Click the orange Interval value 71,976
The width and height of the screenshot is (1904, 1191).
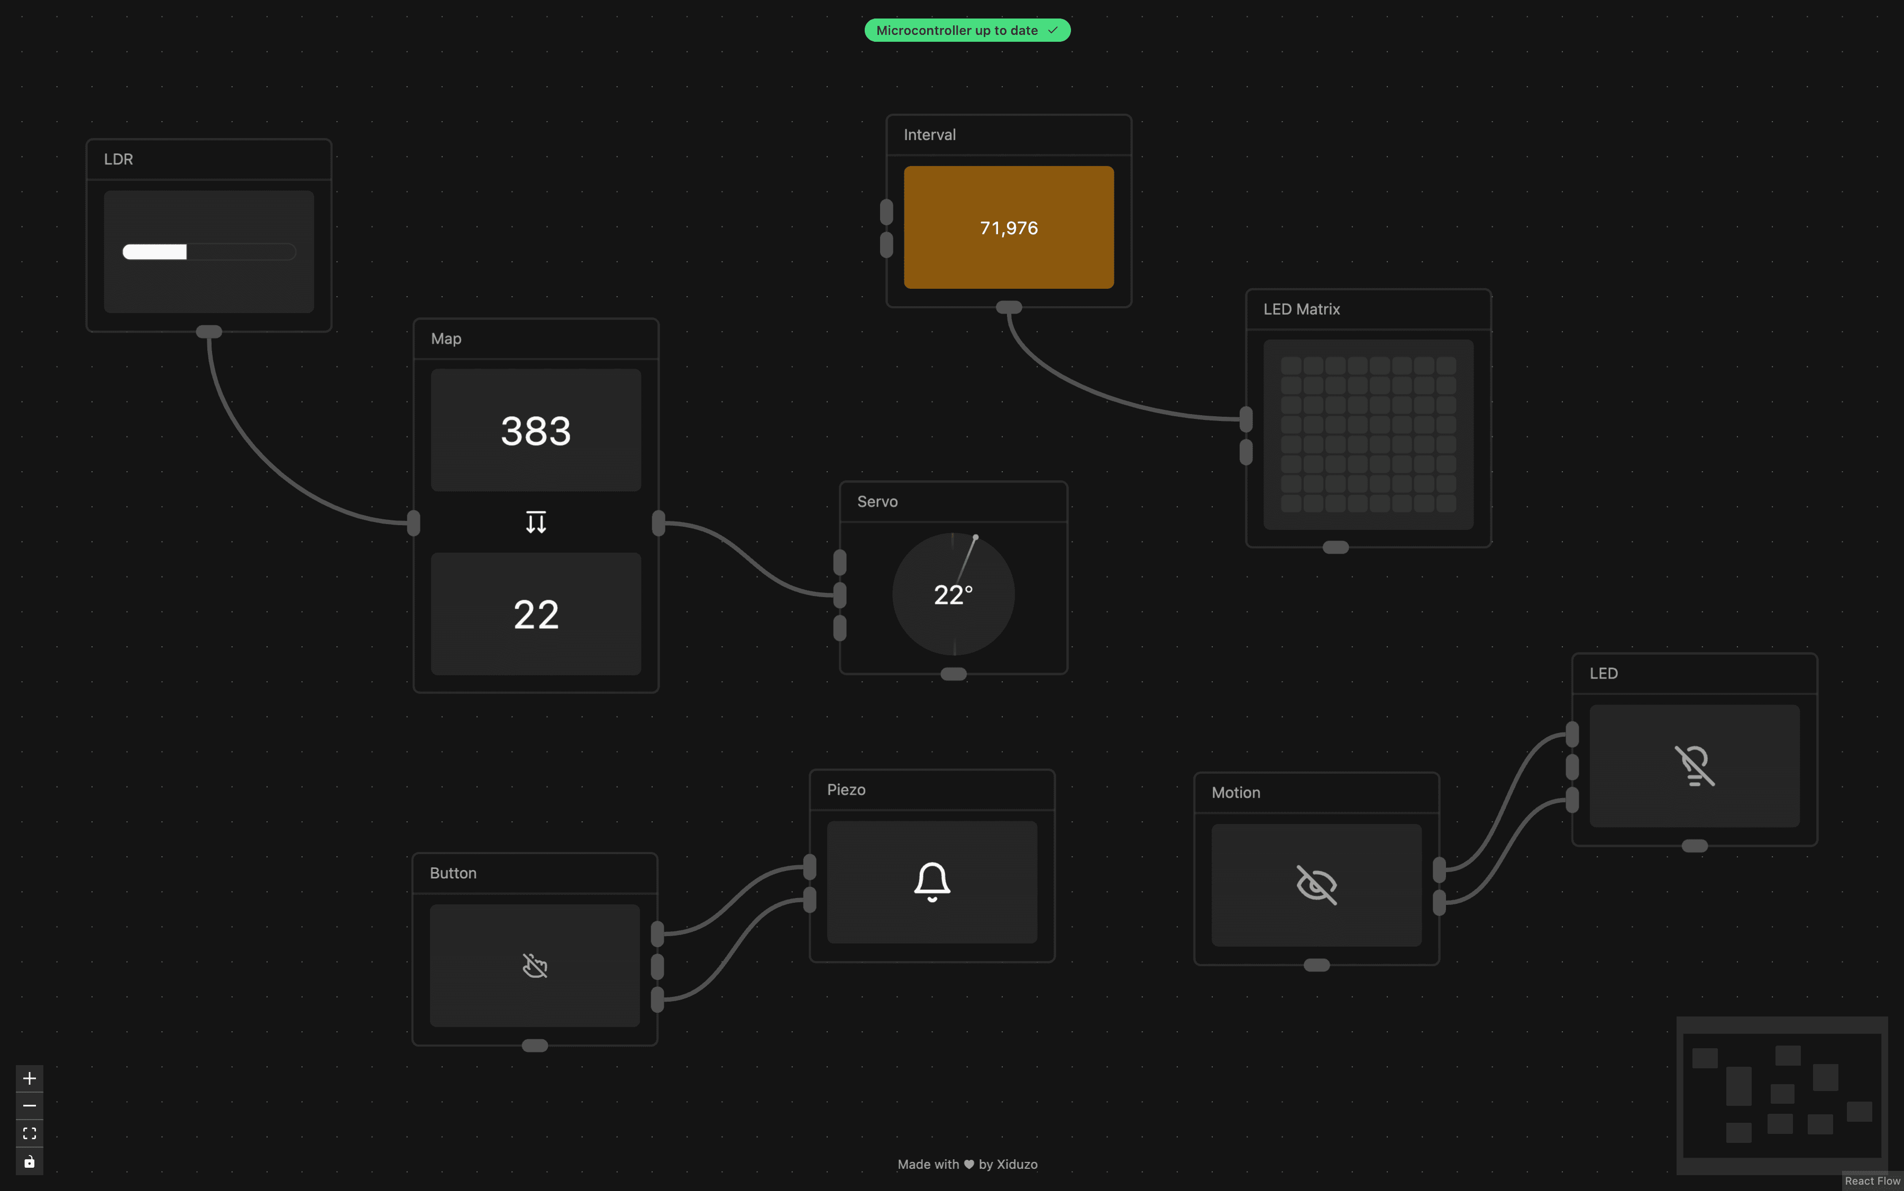pos(1008,227)
